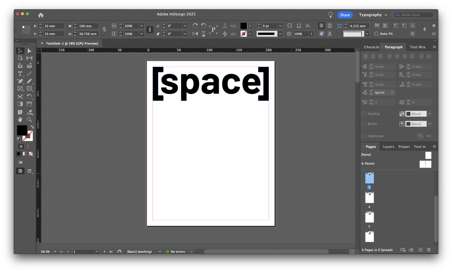The height and width of the screenshot is (272, 452).
Task: Open the rotation angle dropdown
Action: click(185, 26)
